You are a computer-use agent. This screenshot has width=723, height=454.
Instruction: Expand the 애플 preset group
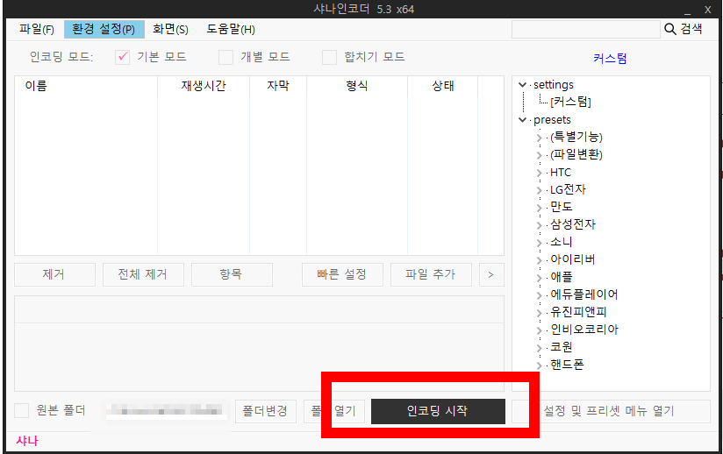(539, 277)
